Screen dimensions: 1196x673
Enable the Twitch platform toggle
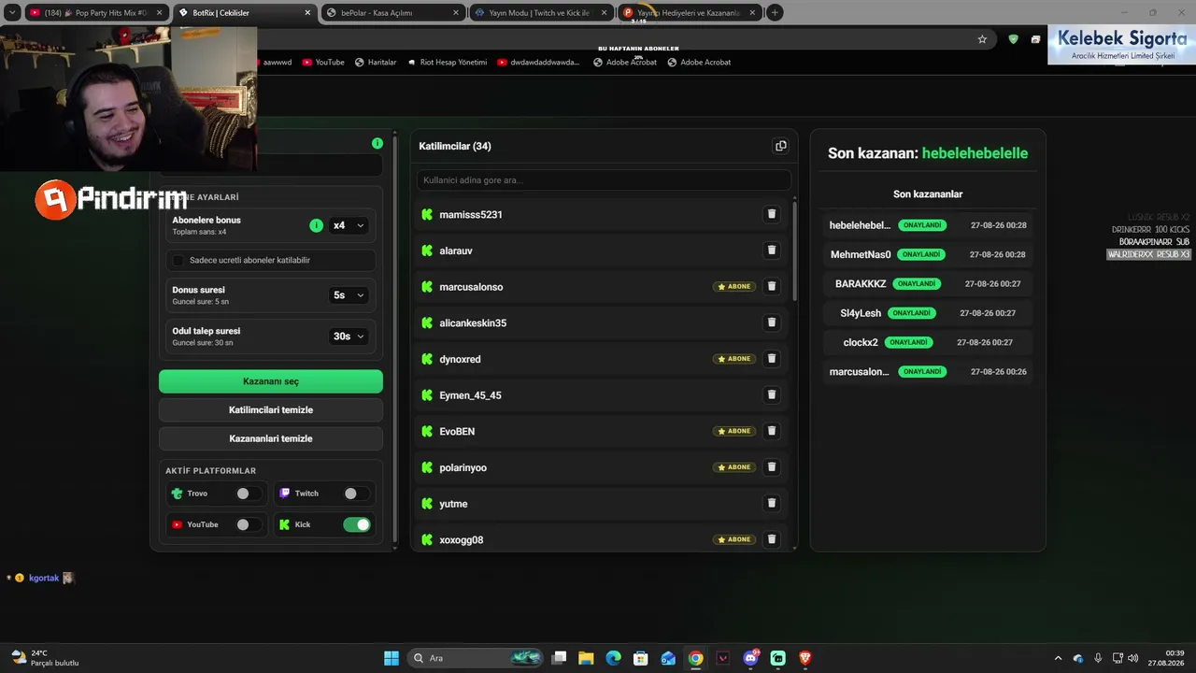(356, 494)
